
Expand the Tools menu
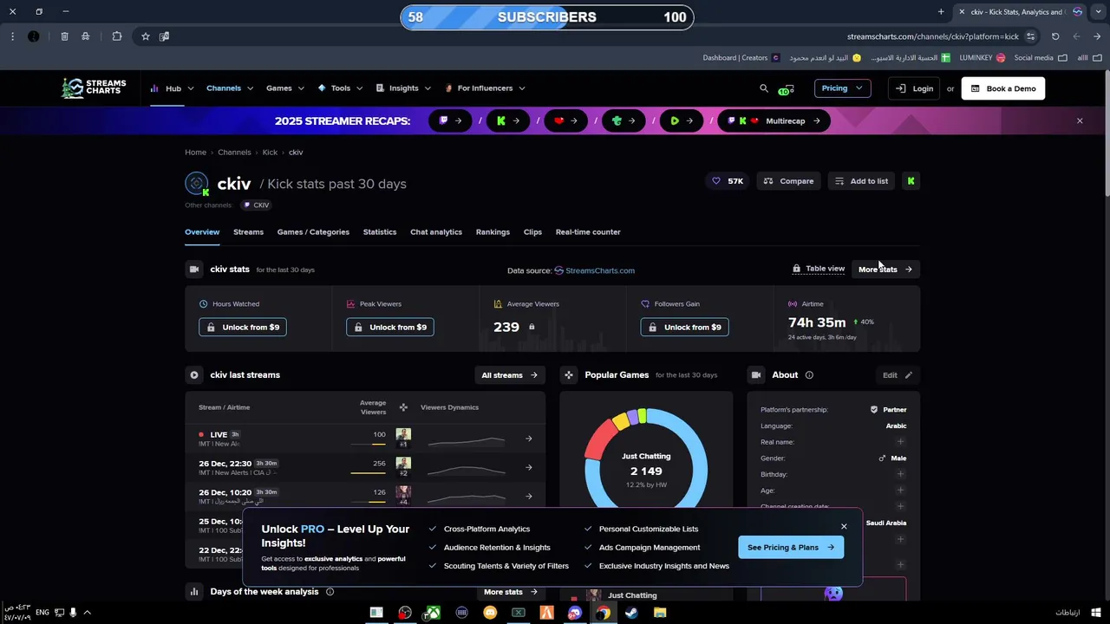340,88
